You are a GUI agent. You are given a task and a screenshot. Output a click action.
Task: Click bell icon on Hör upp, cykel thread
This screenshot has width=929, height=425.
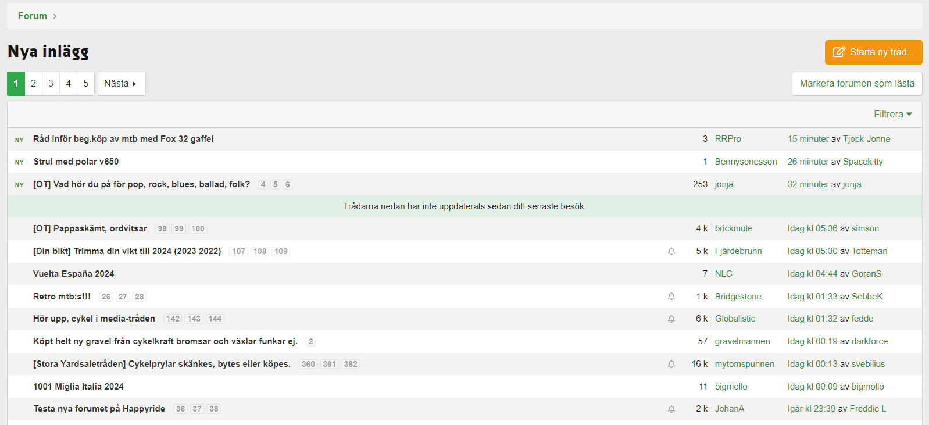click(x=671, y=319)
